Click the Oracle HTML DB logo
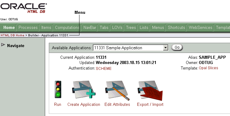The height and width of the screenshot is (116, 230). click(x=23, y=8)
